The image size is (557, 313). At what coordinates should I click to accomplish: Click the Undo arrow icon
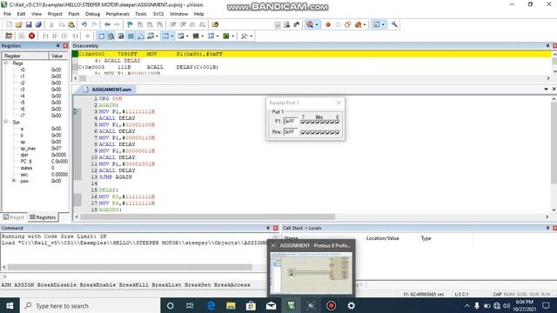[84, 24]
